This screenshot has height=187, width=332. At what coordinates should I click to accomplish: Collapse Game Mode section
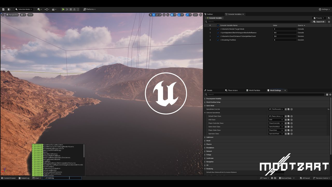(205, 106)
